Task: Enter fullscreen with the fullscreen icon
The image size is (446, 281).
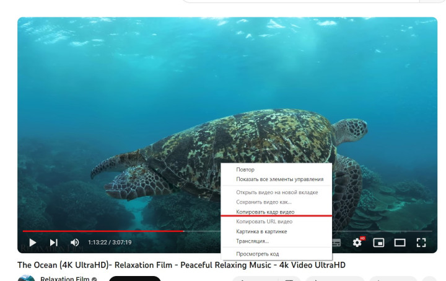Action: 421,243
